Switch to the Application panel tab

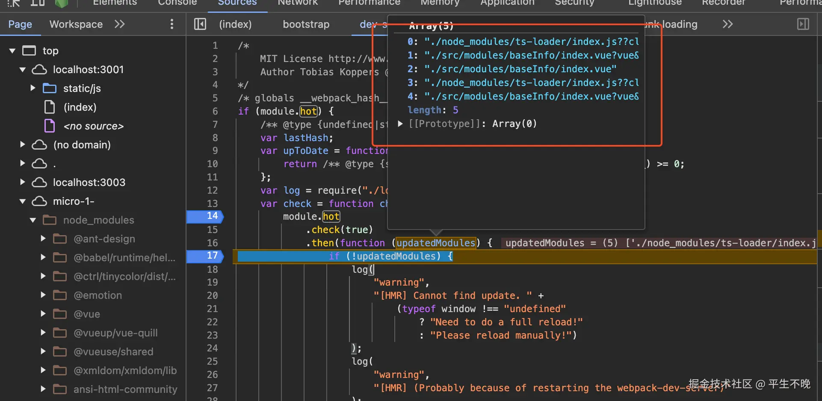point(508,3)
